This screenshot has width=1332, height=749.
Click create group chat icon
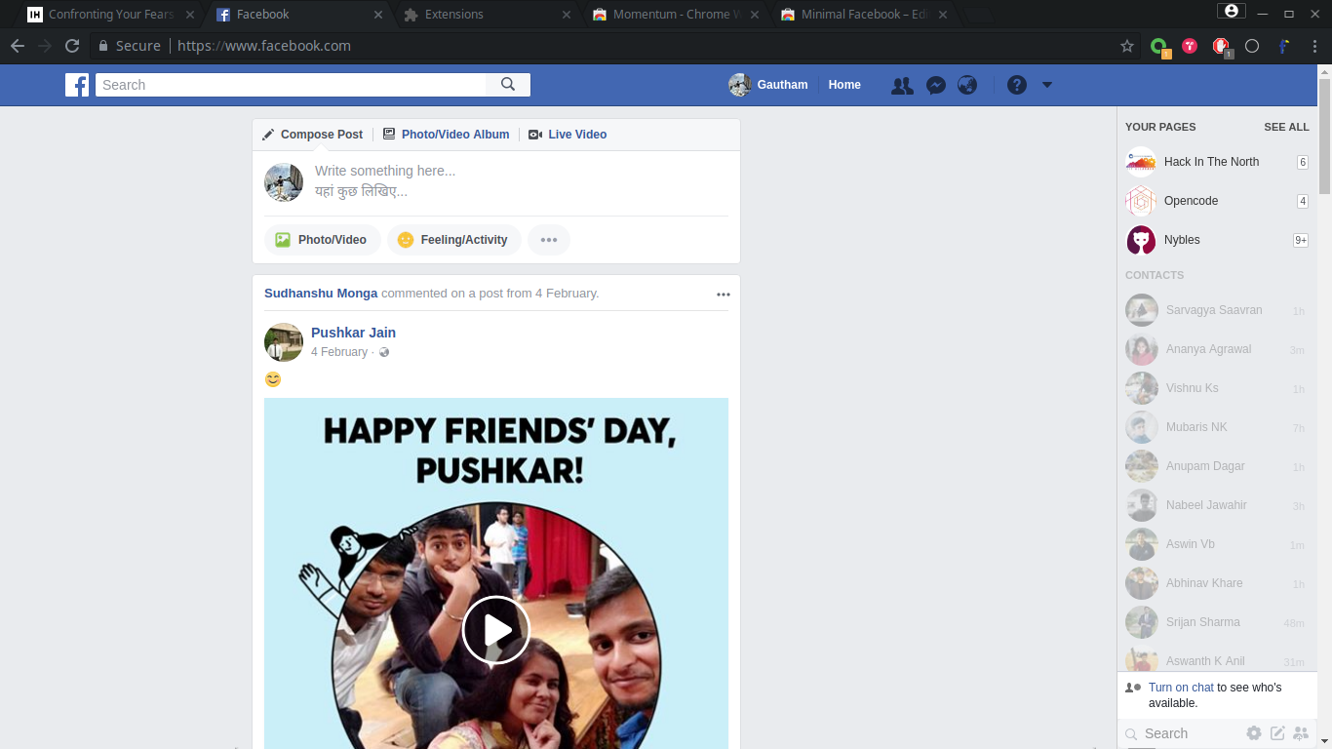pyautogui.click(x=1300, y=733)
